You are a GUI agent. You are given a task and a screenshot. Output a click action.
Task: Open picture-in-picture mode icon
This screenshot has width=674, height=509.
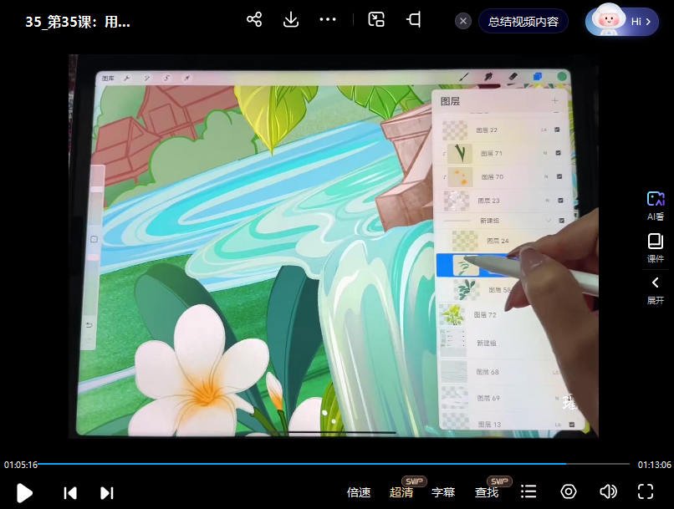click(375, 18)
